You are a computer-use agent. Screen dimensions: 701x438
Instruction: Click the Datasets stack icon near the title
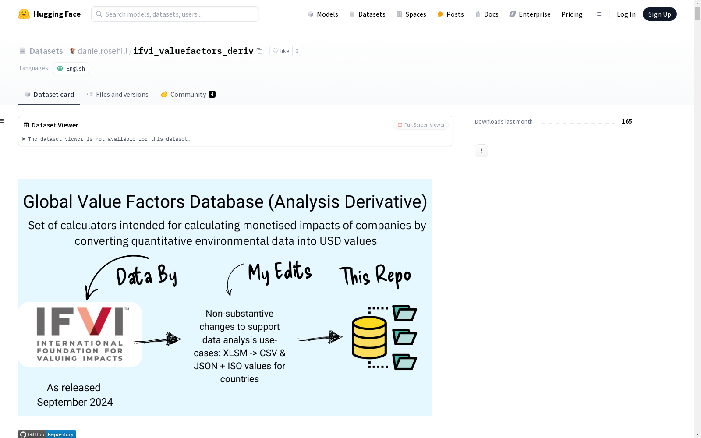point(22,51)
